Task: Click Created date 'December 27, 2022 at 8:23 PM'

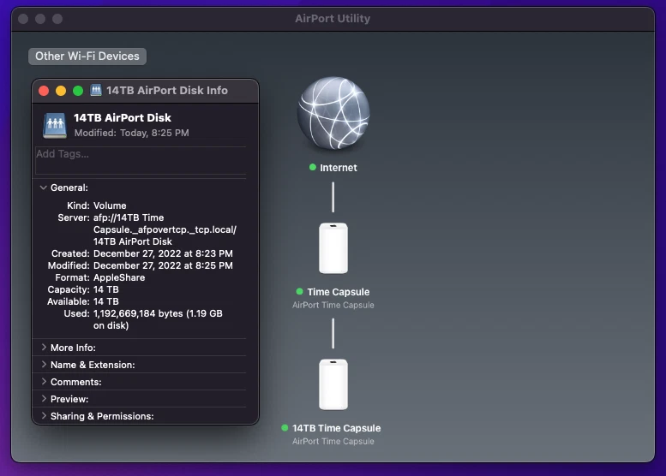Action: tap(163, 253)
